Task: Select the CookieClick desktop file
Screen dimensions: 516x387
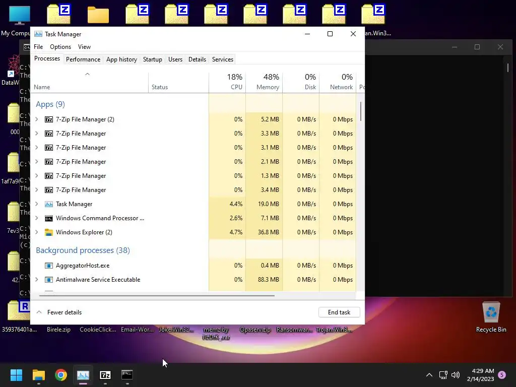Action: [x=98, y=330]
